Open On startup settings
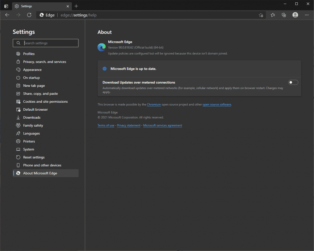This screenshot has height=251, width=314. [46, 78]
